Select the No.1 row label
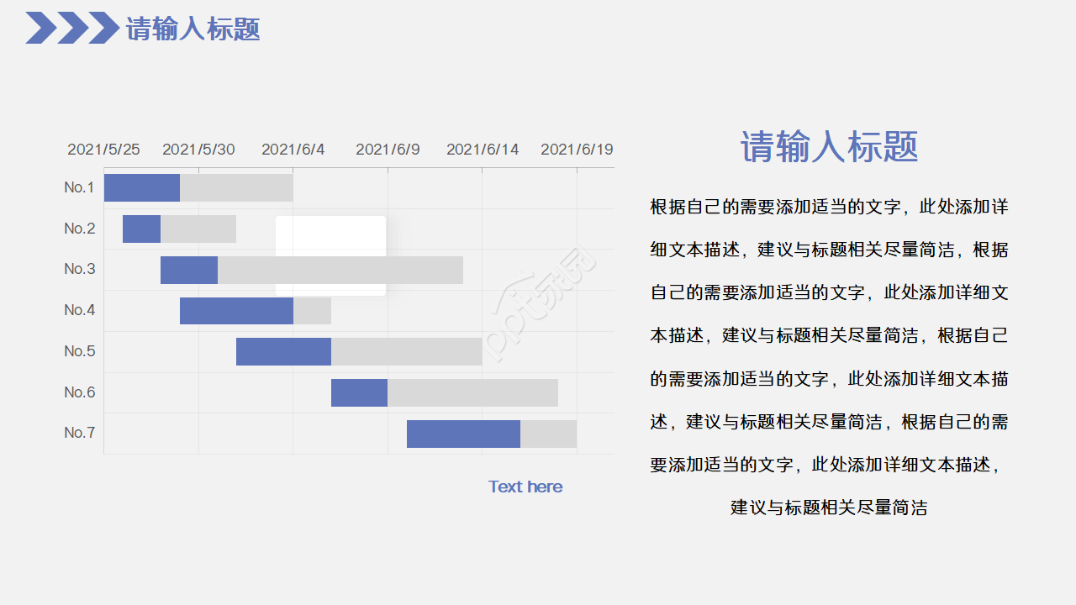 pyautogui.click(x=78, y=187)
